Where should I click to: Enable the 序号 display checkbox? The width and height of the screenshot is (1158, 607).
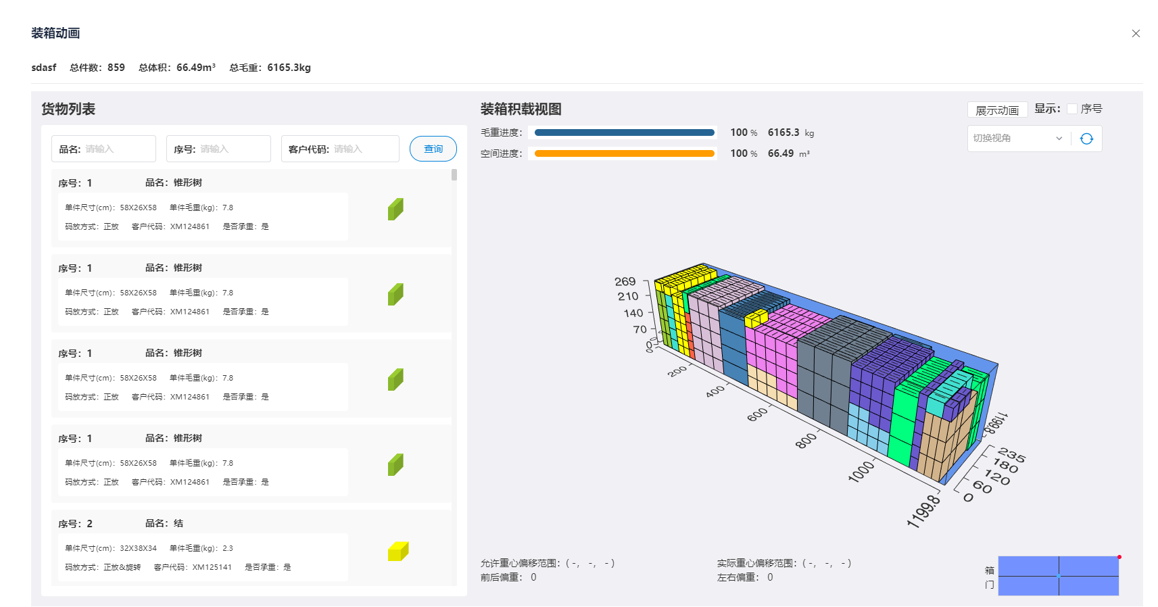coord(1072,109)
